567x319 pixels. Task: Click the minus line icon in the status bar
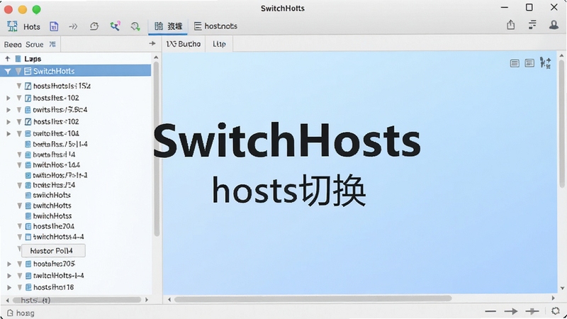pos(490,311)
